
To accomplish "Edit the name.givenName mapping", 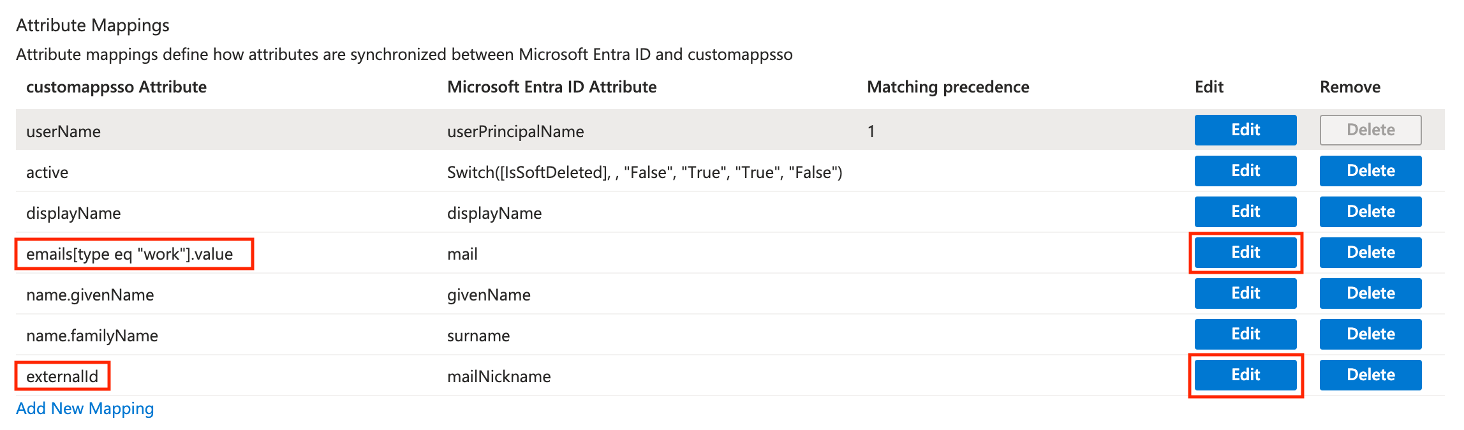I will point(1245,293).
